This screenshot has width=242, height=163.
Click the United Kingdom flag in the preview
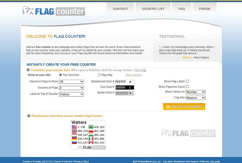point(74,131)
